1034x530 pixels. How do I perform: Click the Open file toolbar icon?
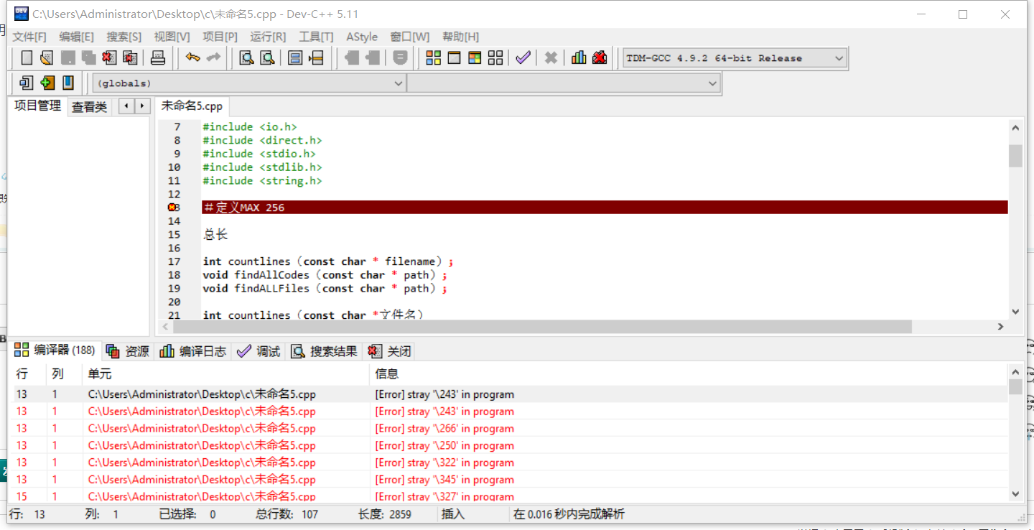tap(47, 58)
